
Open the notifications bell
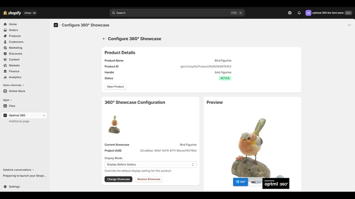coord(299,13)
